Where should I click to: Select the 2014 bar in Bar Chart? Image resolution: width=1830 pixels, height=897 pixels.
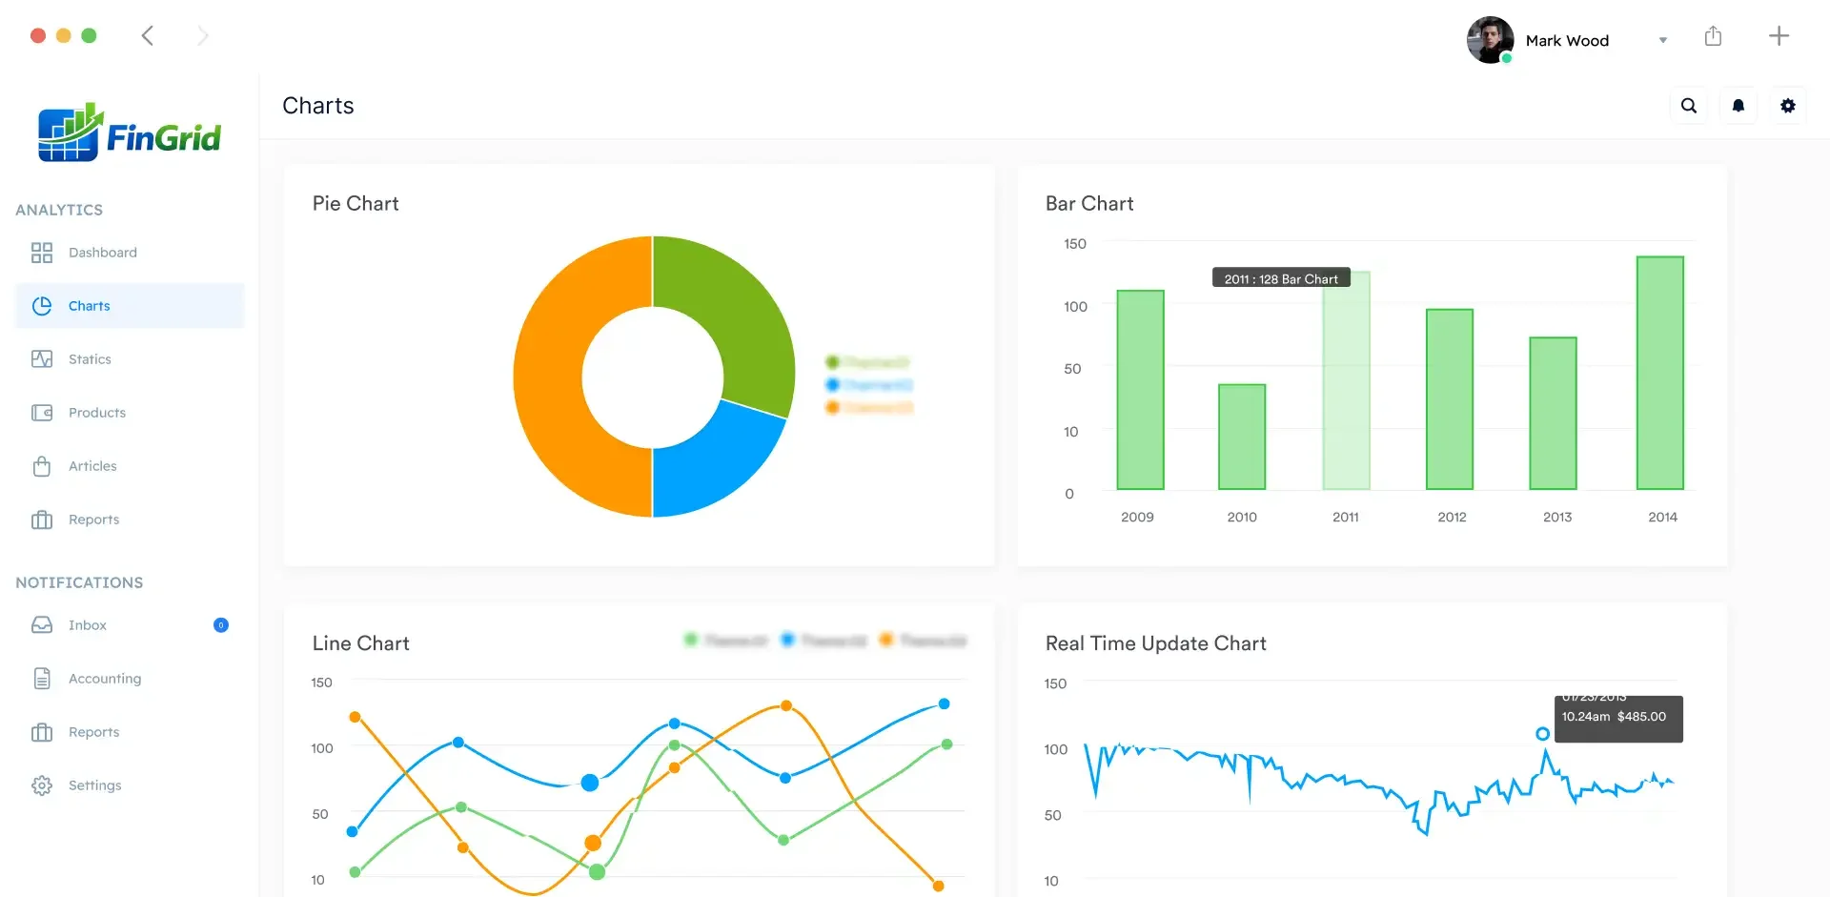(1660, 373)
